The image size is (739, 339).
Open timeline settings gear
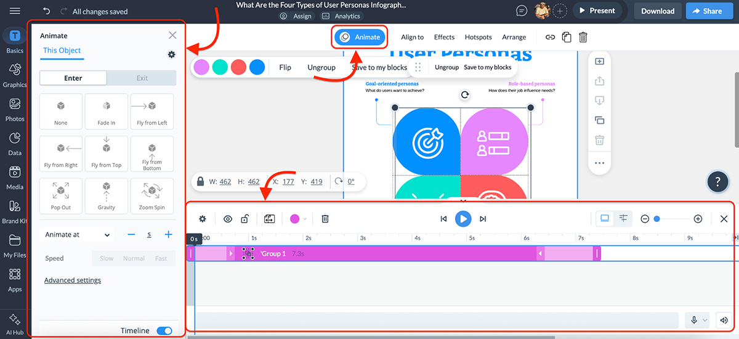pos(203,218)
